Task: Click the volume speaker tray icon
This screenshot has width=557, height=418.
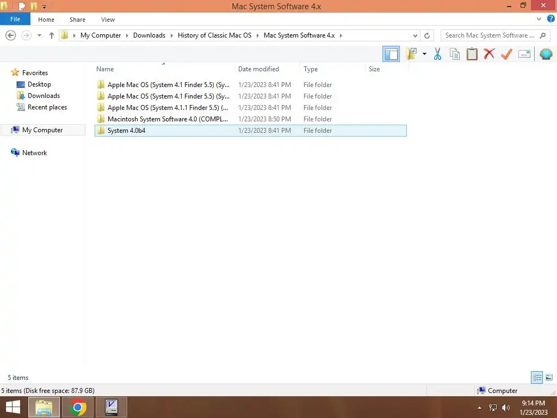Action: point(506,408)
